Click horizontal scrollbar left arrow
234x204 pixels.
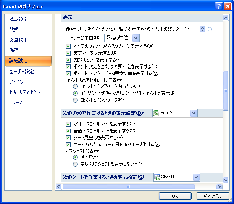point(59,186)
